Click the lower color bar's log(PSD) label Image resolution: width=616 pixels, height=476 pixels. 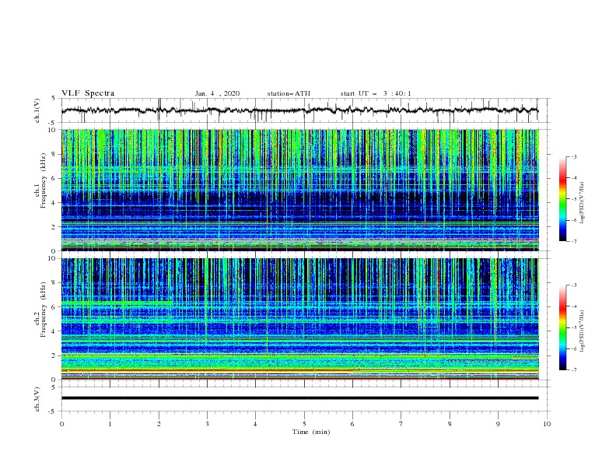[582, 331]
